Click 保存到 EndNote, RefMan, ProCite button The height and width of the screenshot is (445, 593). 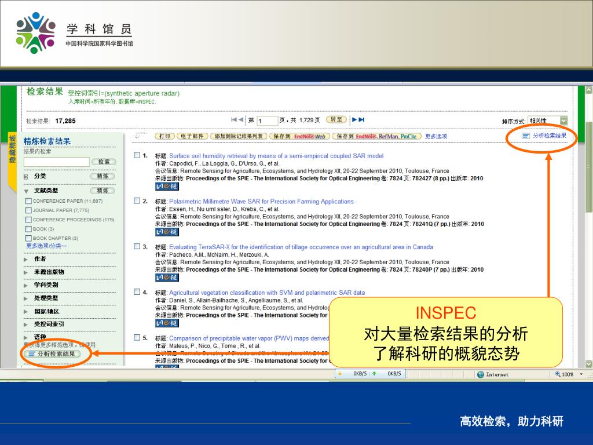tap(376, 136)
